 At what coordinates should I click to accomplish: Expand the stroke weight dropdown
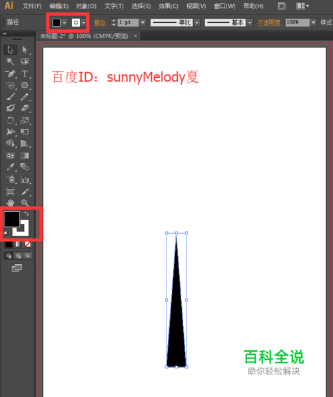[143, 23]
